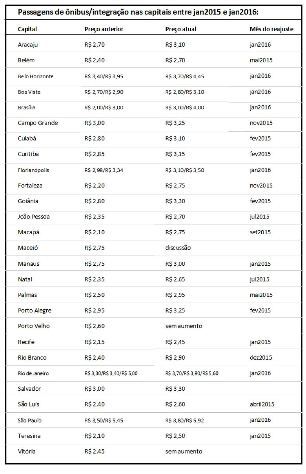This screenshot has height=474, width=306.
Task: Click the "Preço anterior" column header
Action: click(104, 29)
